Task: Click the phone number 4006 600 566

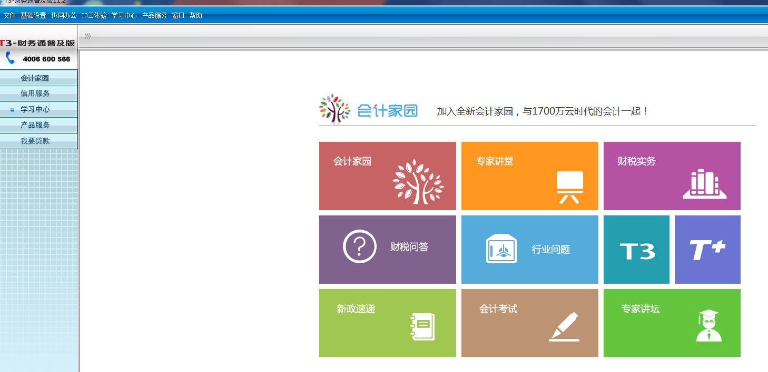Action: tap(46, 59)
